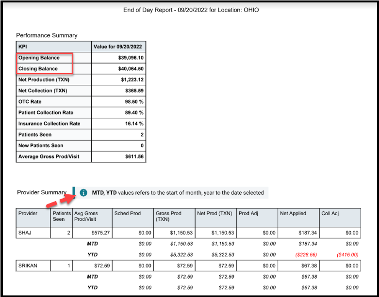This screenshot has height=297, width=379.
Task: Click the Average Gross Prod/Visit value $611.56
Action: (134, 156)
